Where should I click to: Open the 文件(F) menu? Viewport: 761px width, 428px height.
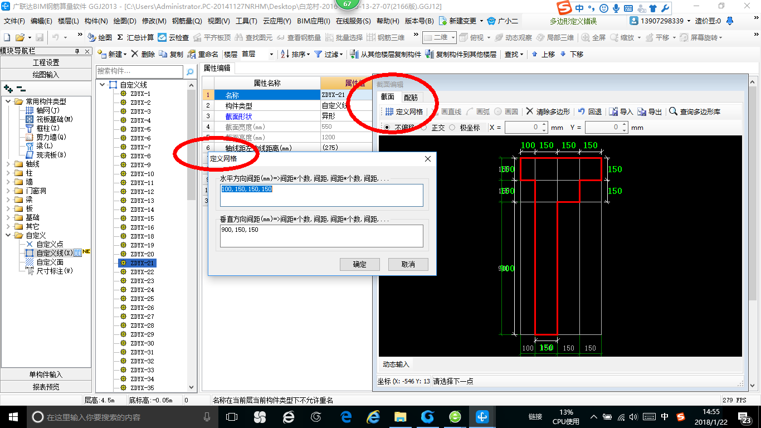click(14, 21)
